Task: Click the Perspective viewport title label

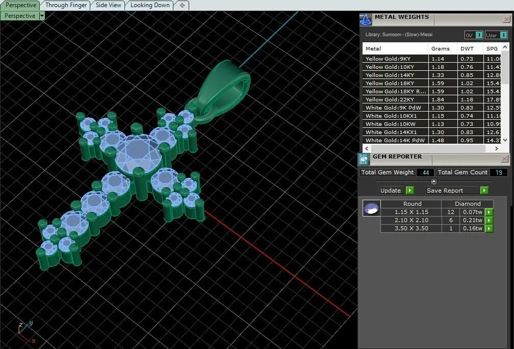Action: pyautogui.click(x=20, y=16)
